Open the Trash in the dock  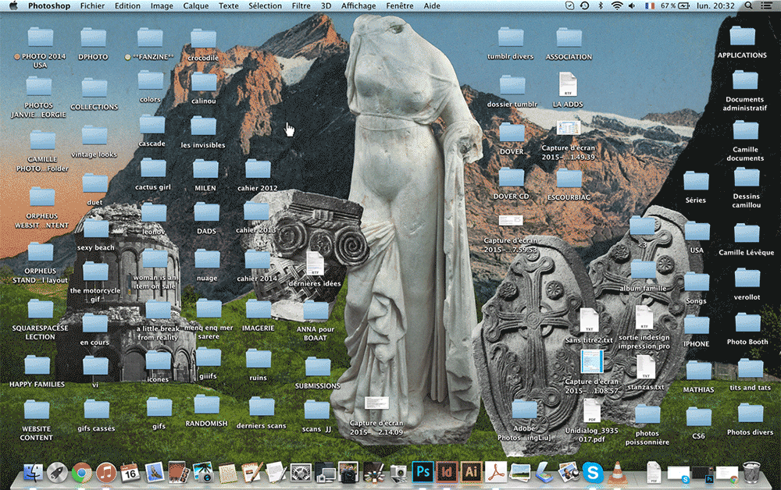(751, 472)
